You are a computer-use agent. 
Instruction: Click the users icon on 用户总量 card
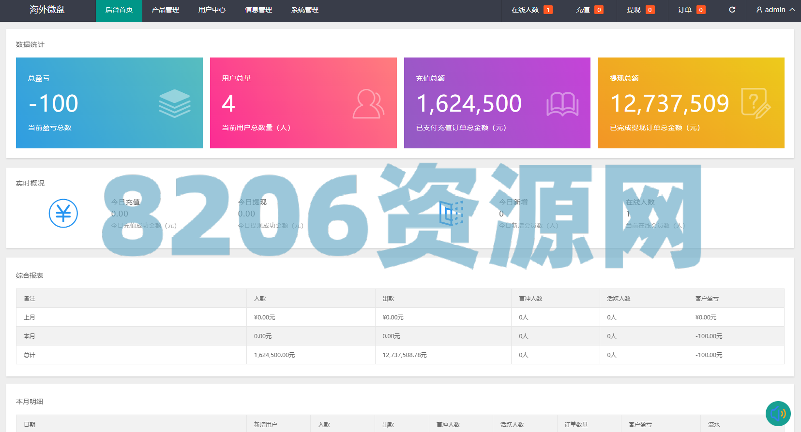point(368,104)
